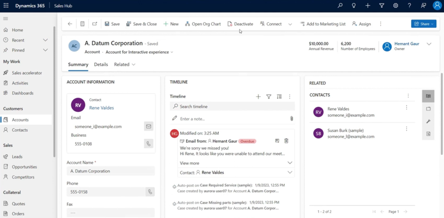Collapse the site map hamburger menu
Screen dimensions: 444x218
coord(5,18)
